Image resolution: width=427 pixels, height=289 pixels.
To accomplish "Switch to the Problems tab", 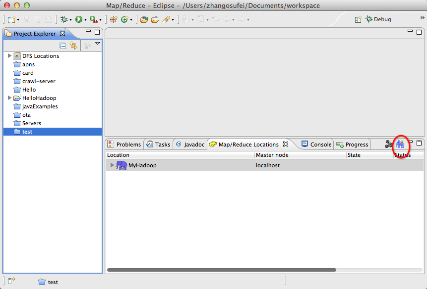I will [x=124, y=144].
